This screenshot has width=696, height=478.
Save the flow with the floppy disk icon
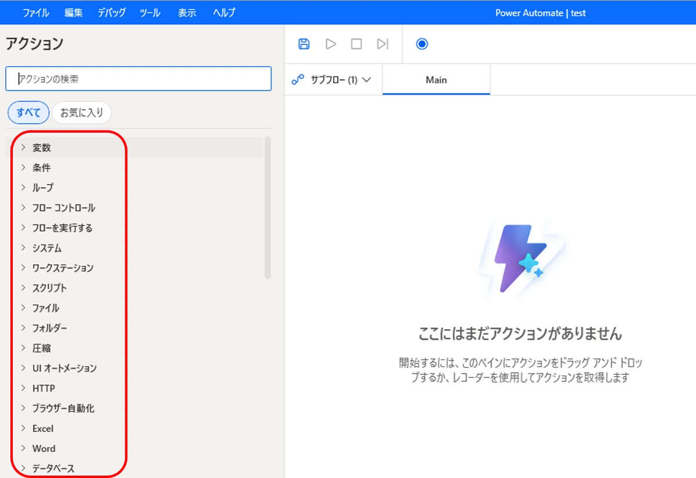point(304,44)
